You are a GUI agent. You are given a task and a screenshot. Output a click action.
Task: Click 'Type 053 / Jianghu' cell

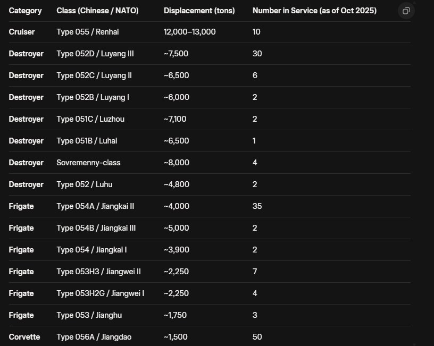click(89, 315)
